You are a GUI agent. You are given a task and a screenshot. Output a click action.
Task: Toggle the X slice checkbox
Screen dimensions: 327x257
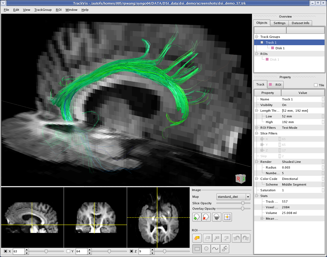6,252
